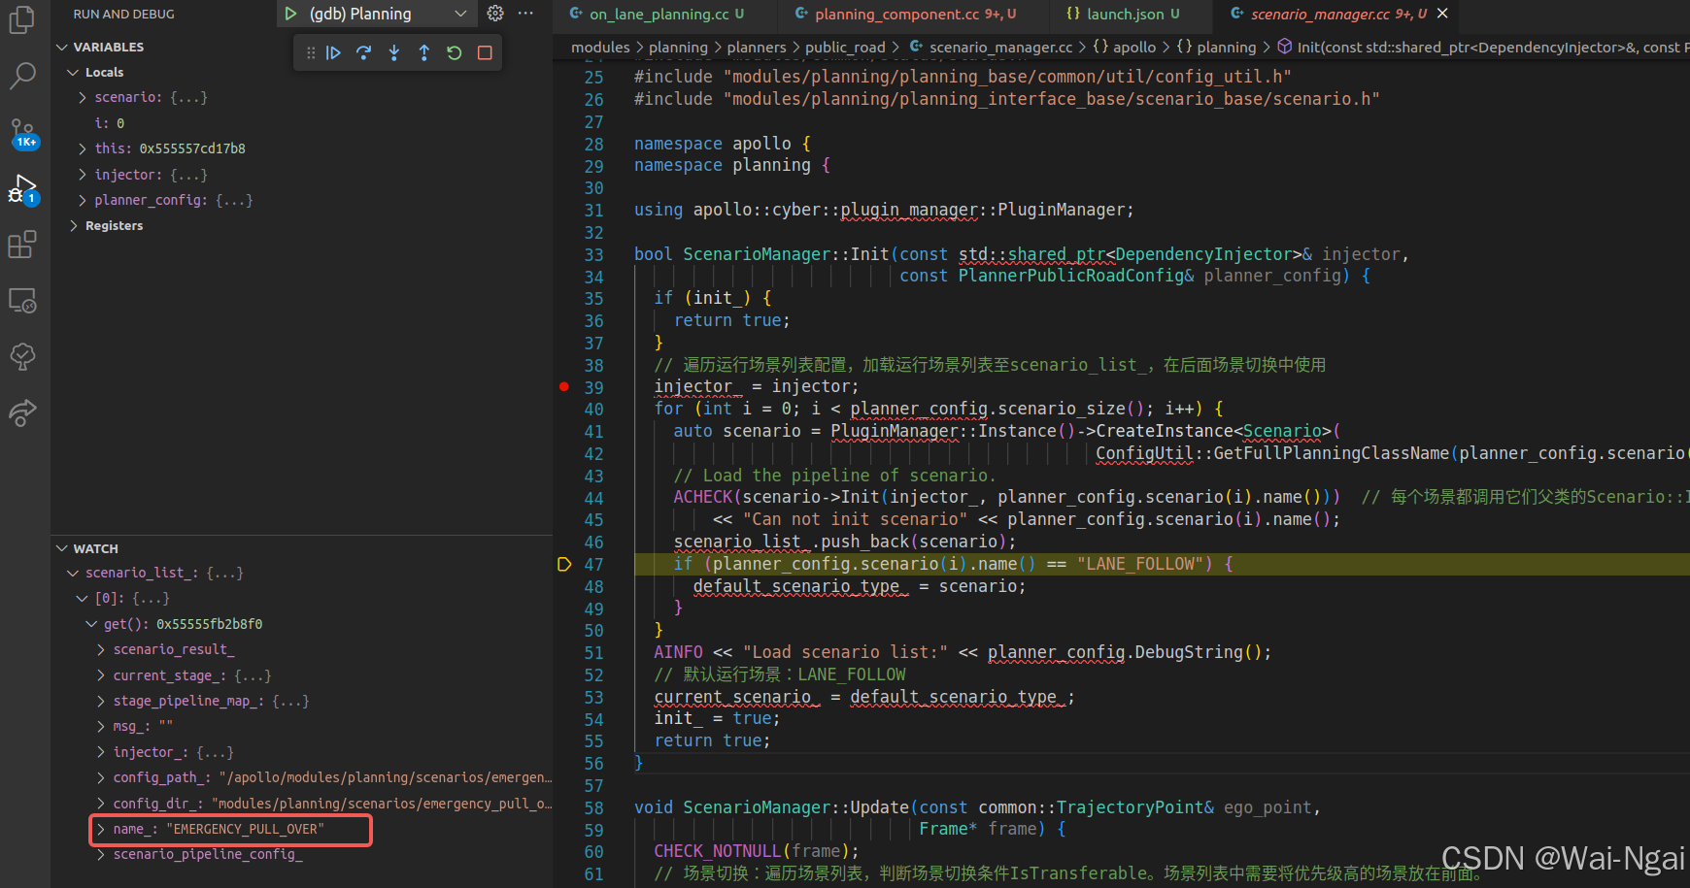Stop the debugger with the red square
Image resolution: width=1690 pixels, height=888 pixels.
(485, 52)
